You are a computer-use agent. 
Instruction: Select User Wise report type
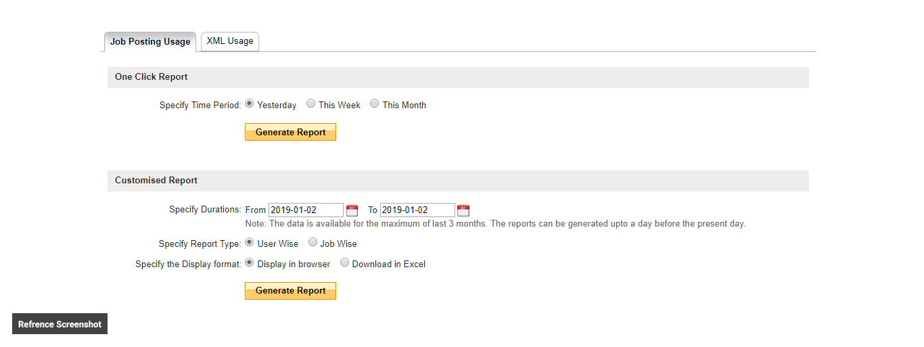click(250, 243)
